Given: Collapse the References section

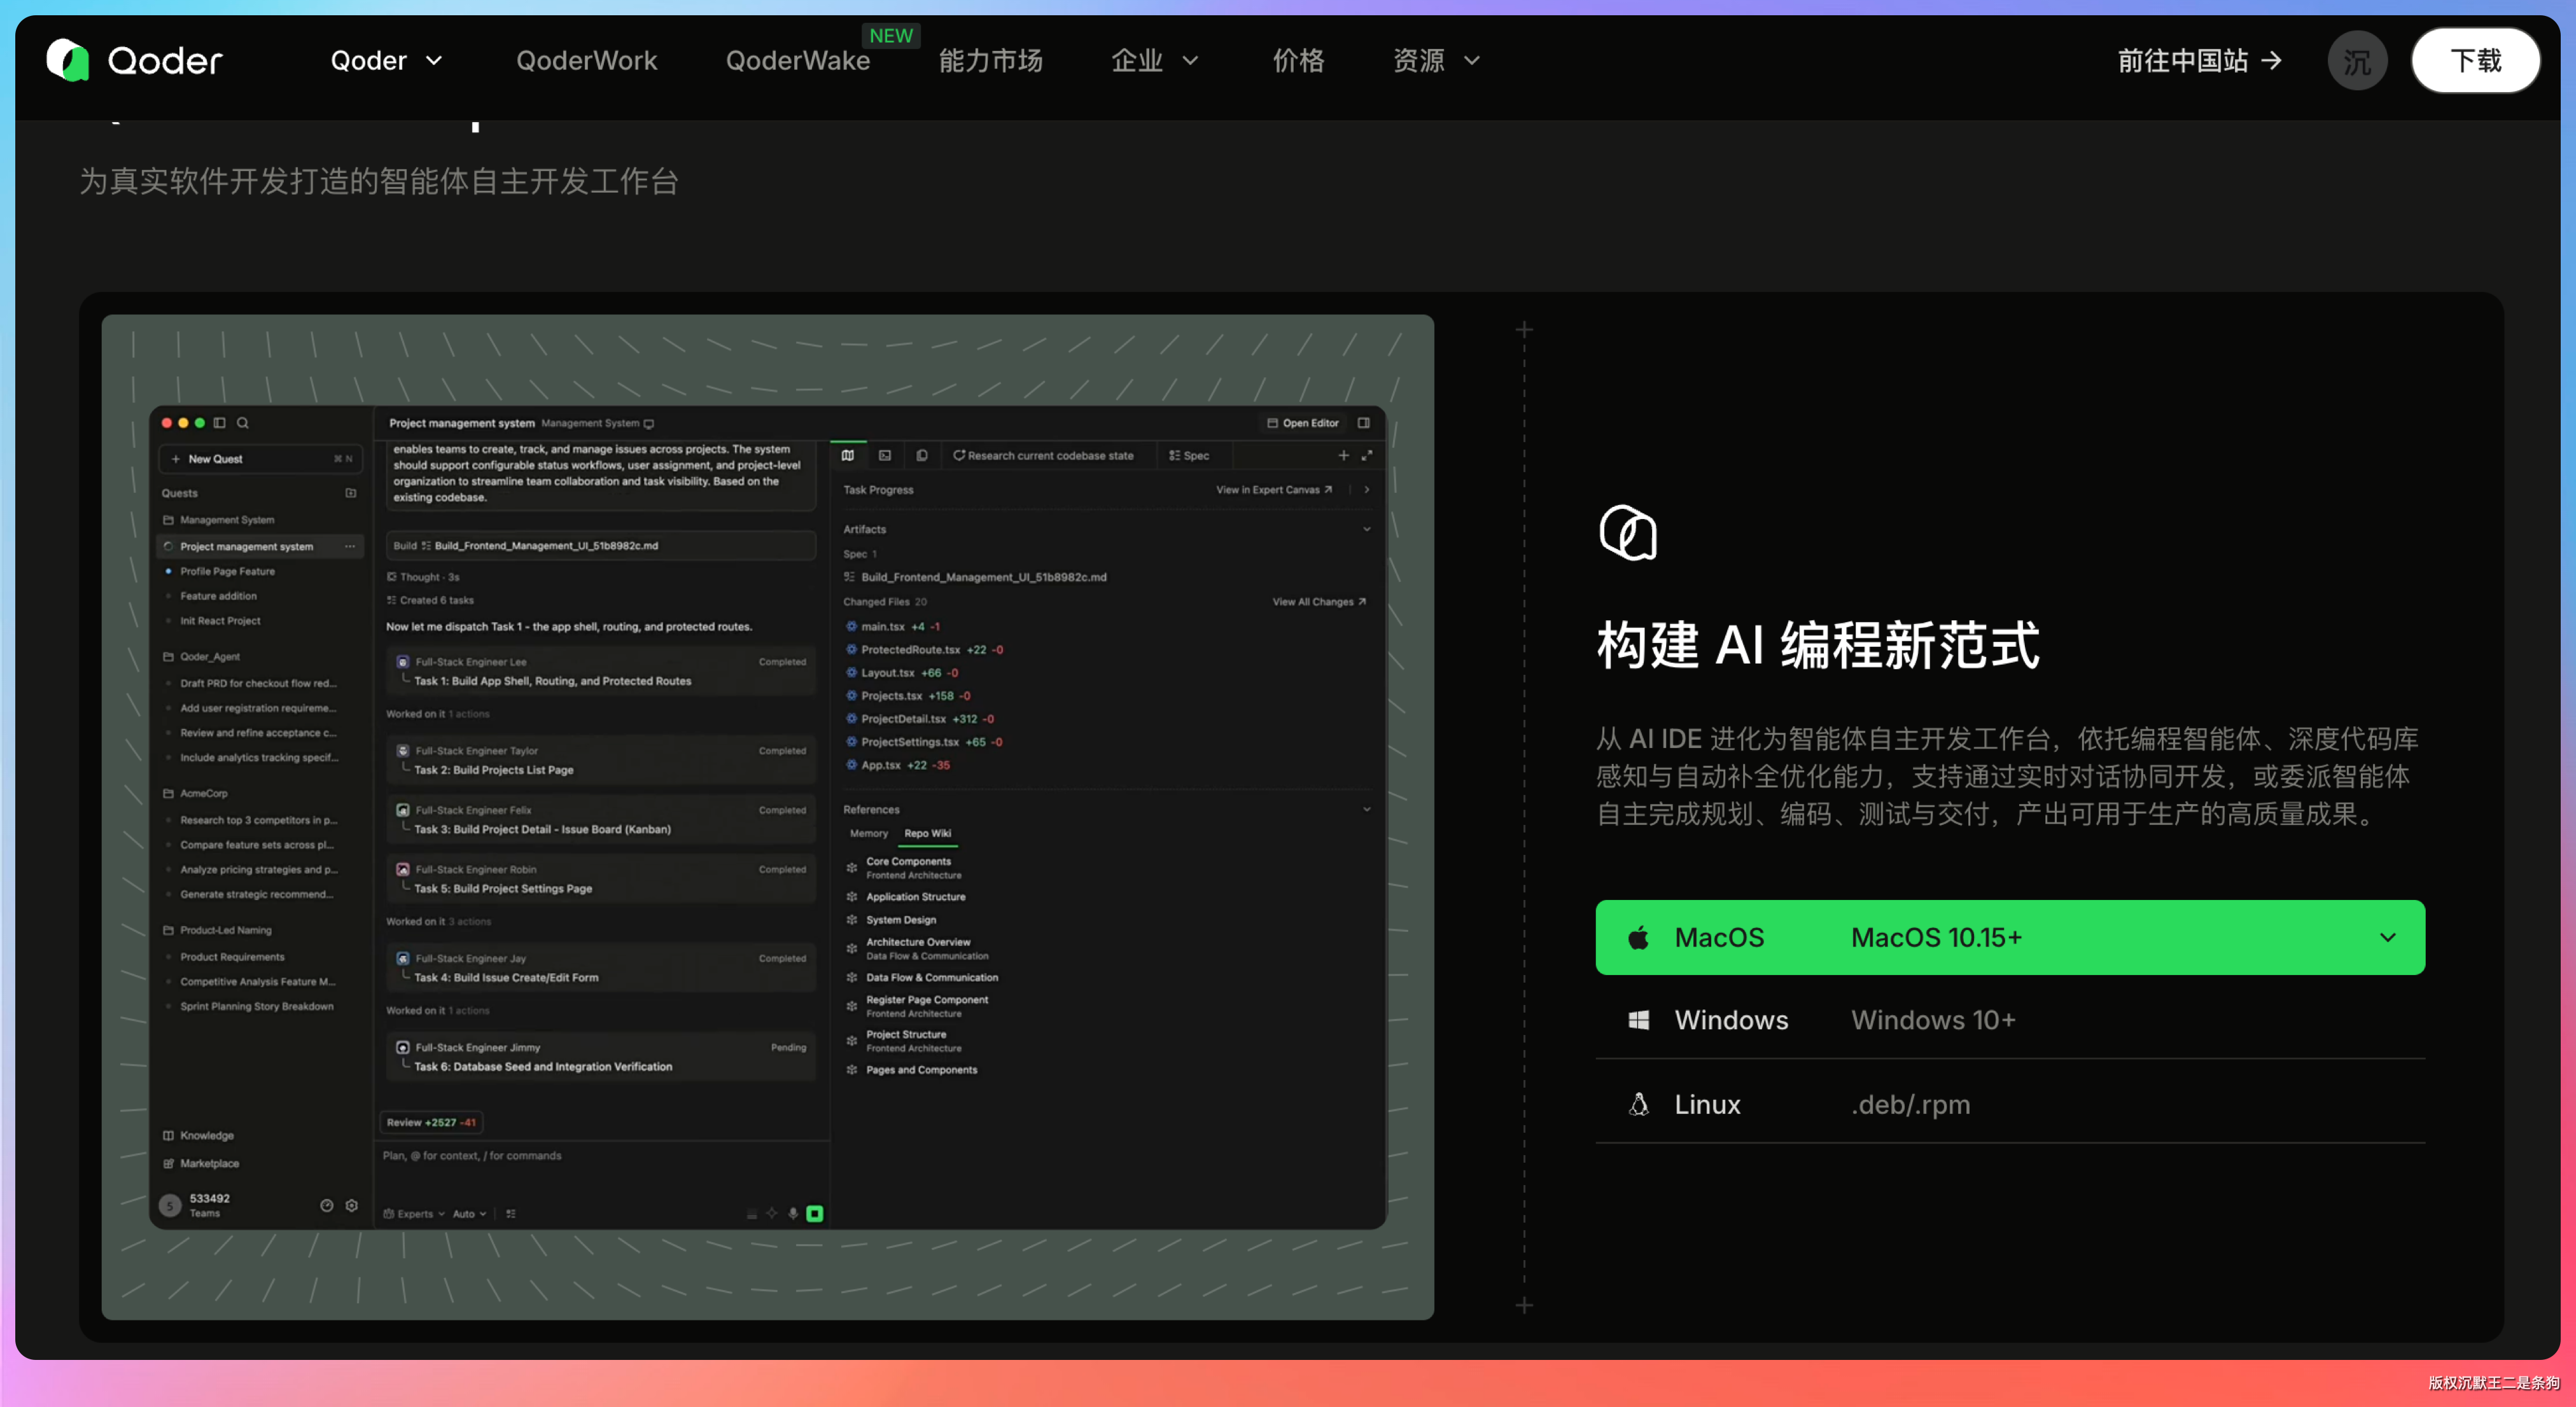Looking at the screenshot, I should [x=1367, y=810].
